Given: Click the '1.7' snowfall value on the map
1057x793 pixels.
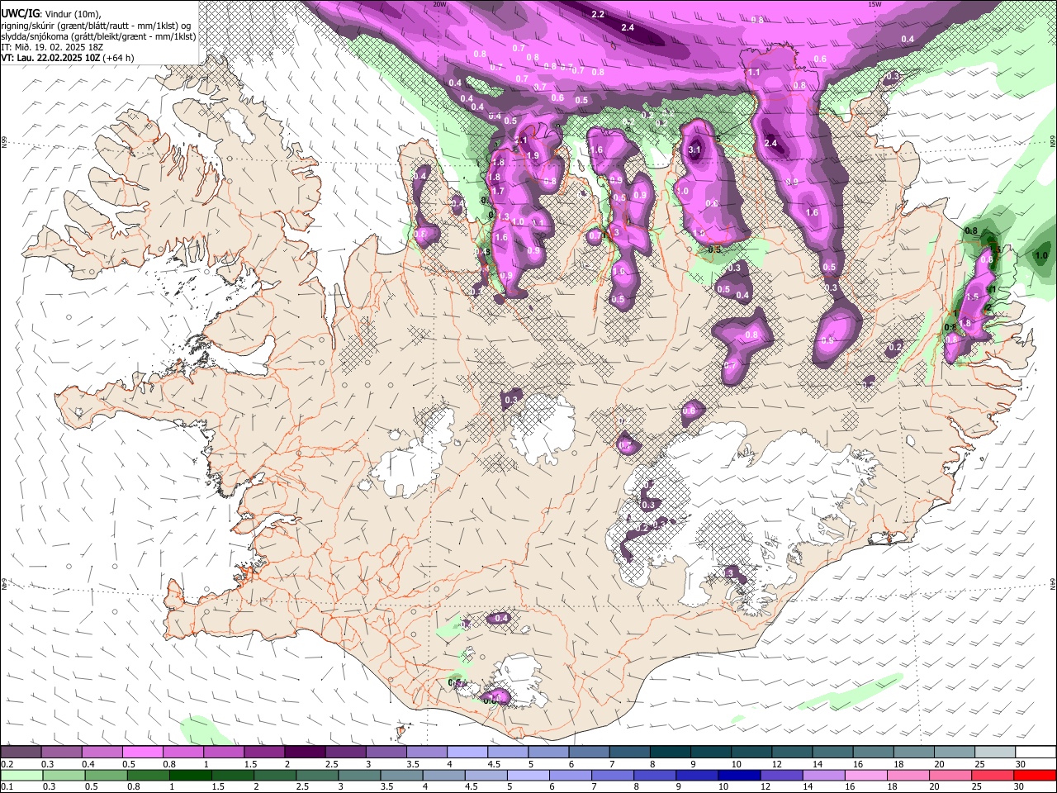Looking at the screenshot, I should (498, 191).
